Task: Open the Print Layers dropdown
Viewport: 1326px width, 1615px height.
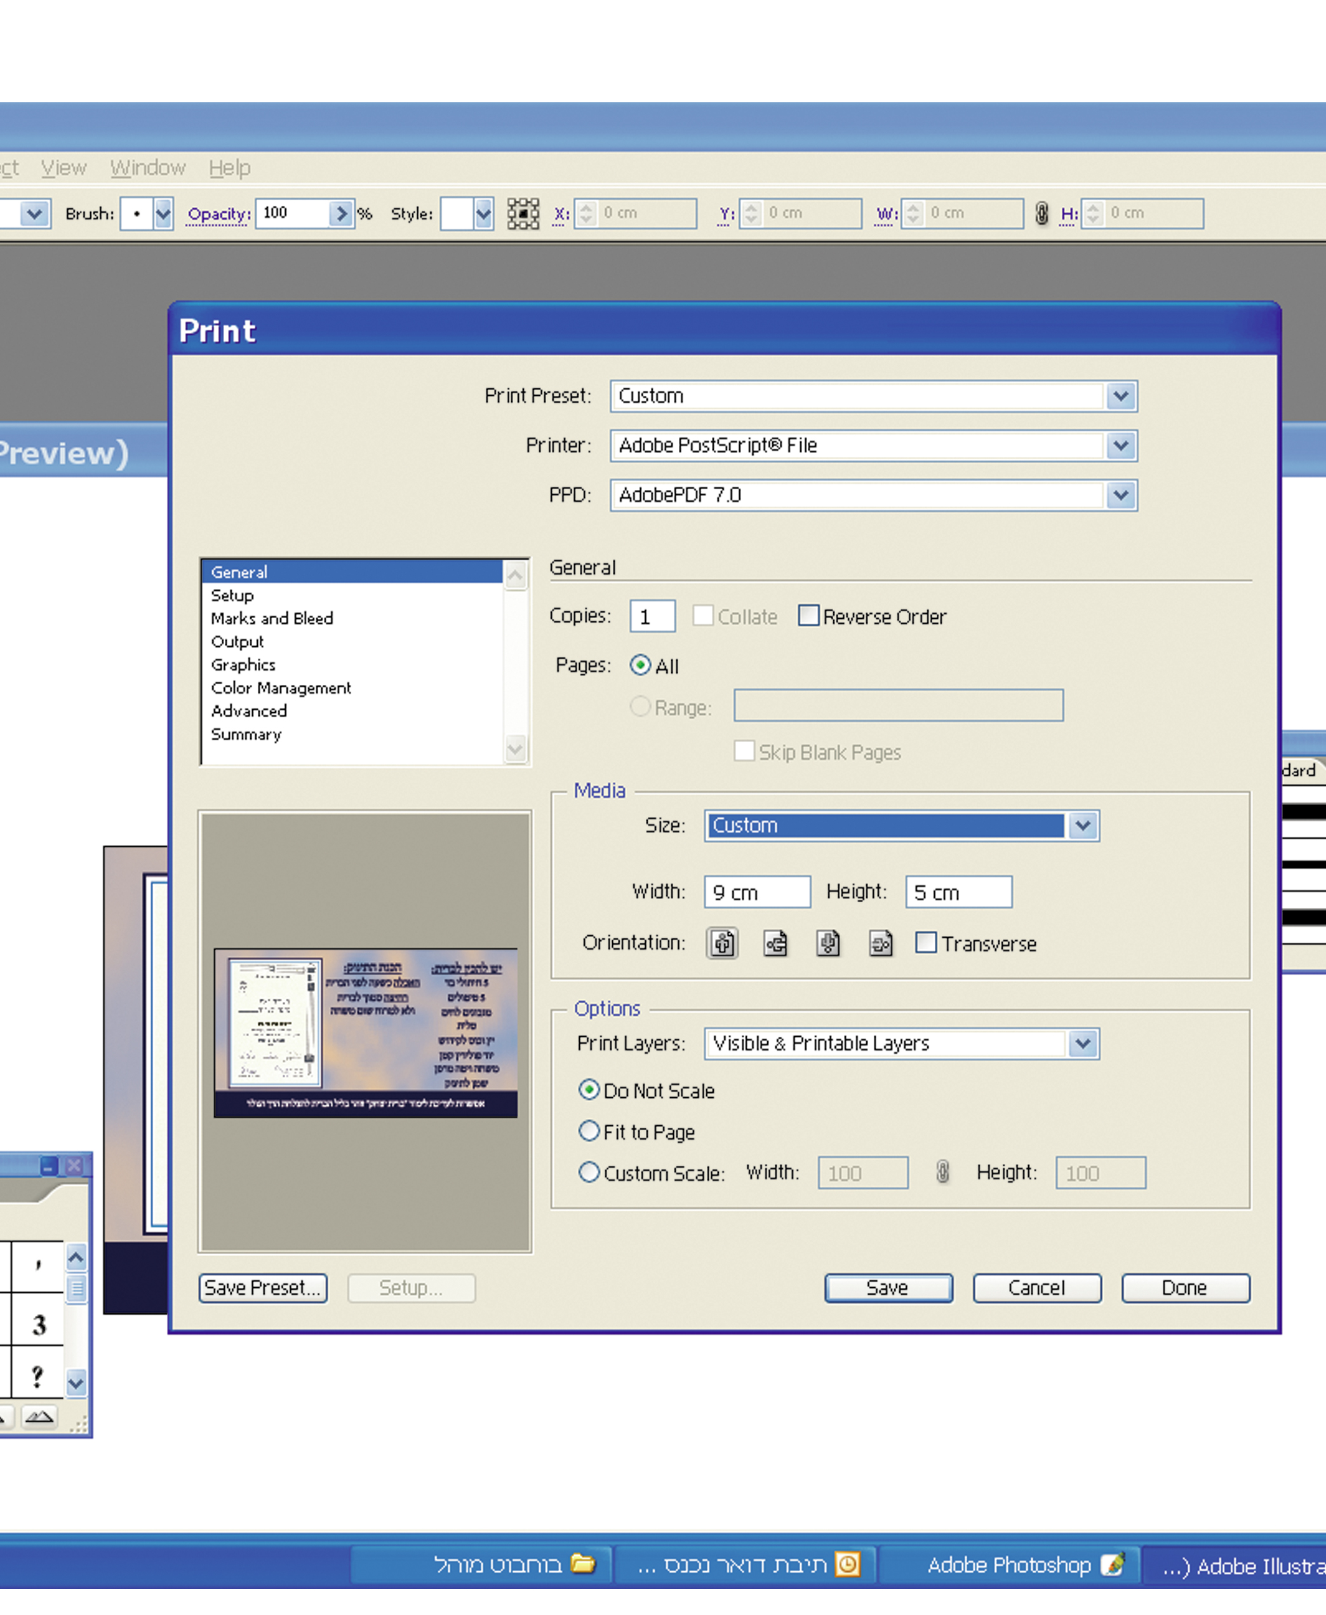Action: (1082, 1044)
